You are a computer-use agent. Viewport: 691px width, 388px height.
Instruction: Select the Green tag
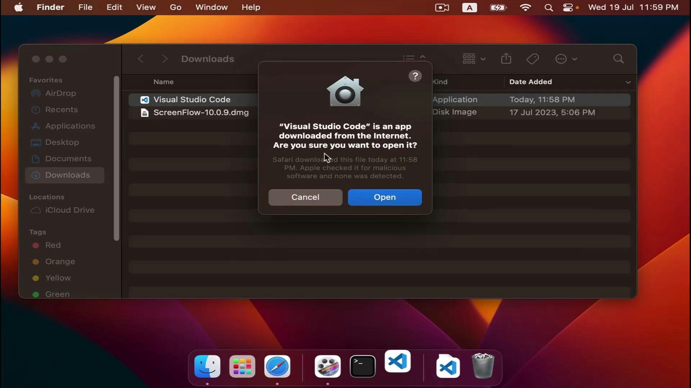[x=57, y=294]
